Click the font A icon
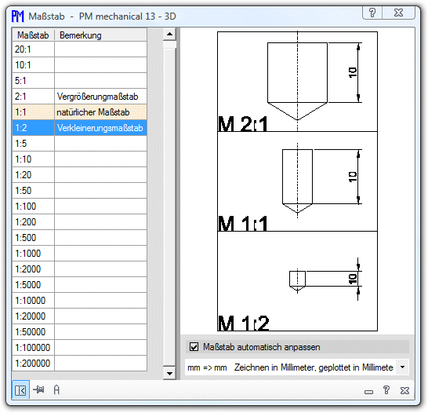The width and height of the screenshot is (428, 413). tap(56, 389)
